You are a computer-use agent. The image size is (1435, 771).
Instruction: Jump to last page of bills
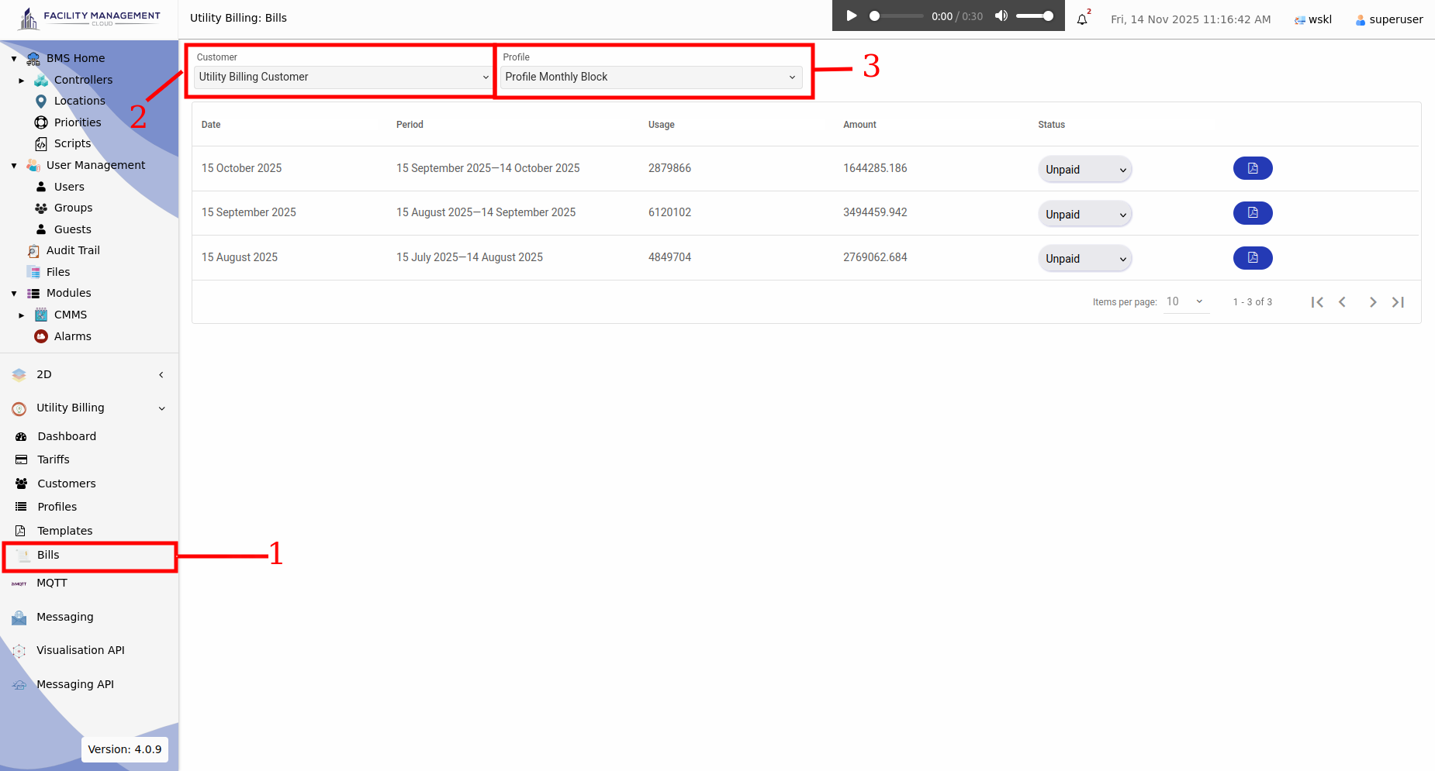click(1399, 302)
